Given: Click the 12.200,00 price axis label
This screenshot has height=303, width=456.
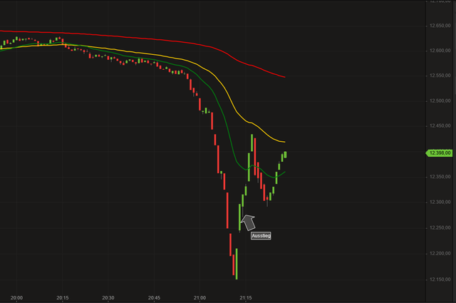Looking at the screenshot, I should click(x=440, y=254).
